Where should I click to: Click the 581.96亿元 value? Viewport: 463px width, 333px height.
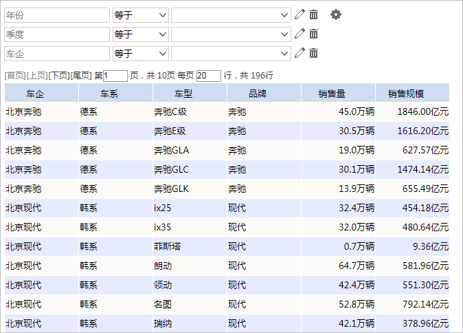[x=425, y=266]
